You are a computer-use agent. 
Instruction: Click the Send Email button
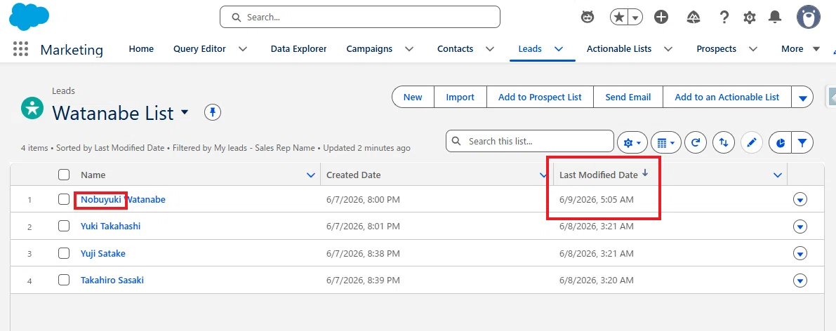[628, 97]
